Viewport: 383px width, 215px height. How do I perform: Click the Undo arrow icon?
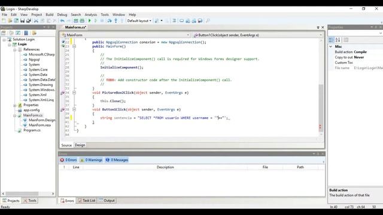pos(62,21)
